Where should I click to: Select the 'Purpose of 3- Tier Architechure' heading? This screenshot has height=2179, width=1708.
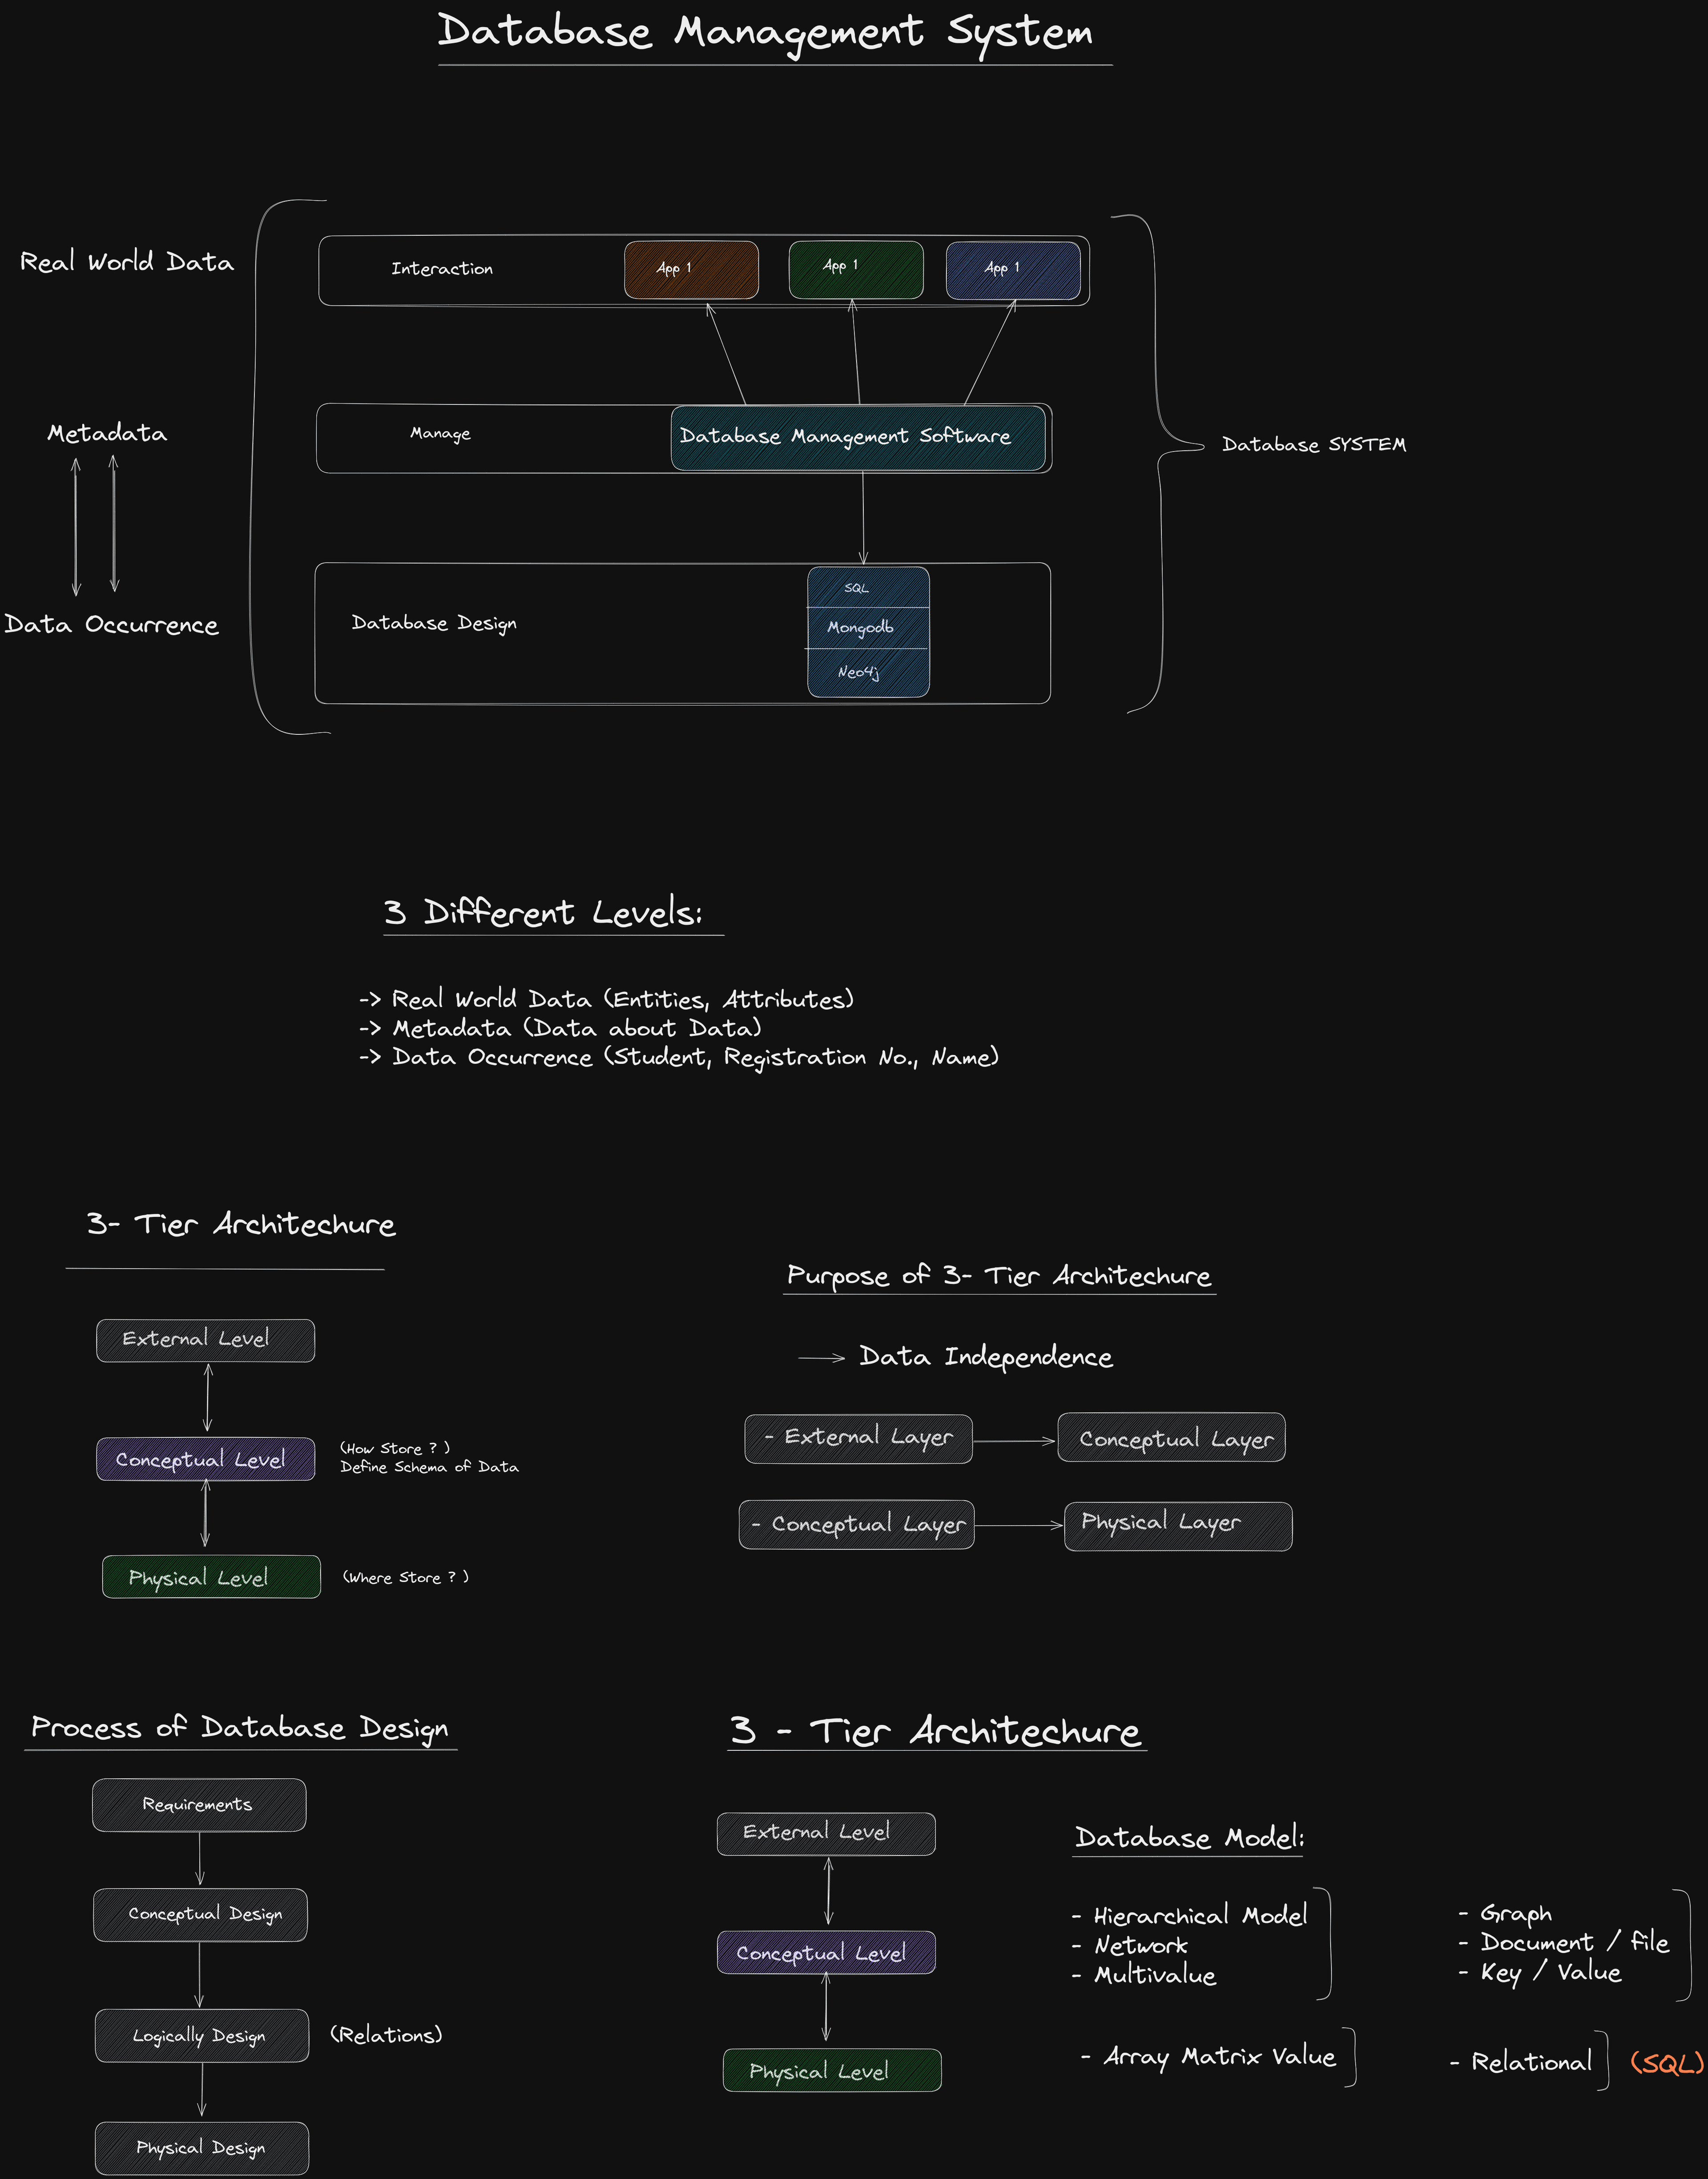pyautogui.click(x=999, y=1275)
